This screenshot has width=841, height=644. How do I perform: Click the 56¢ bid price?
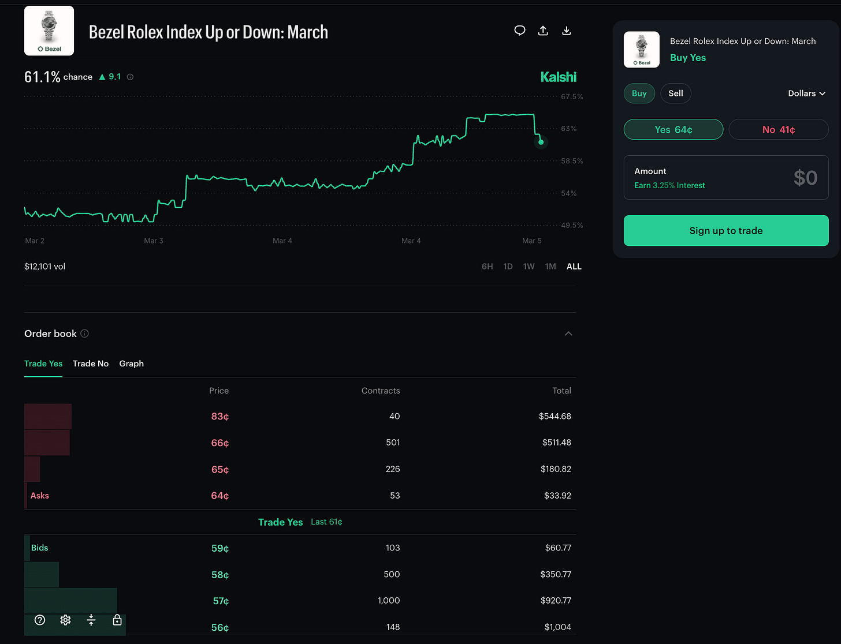(219, 627)
